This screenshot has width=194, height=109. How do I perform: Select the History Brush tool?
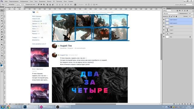coord(2,34)
